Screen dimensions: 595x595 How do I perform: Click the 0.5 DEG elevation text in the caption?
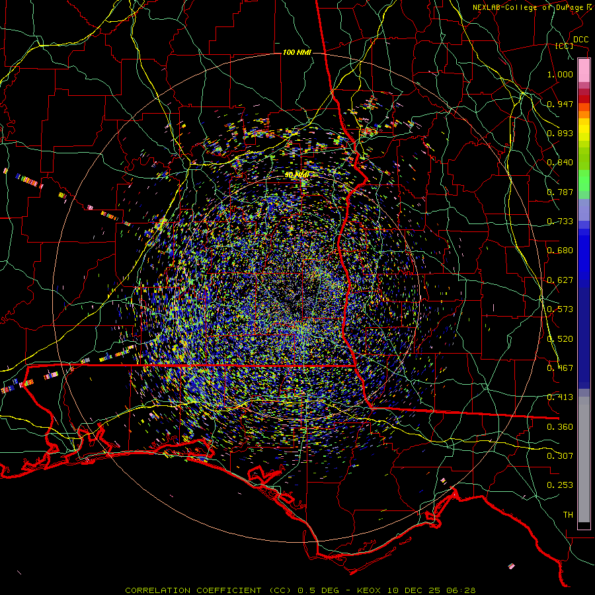[x=318, y=590]
